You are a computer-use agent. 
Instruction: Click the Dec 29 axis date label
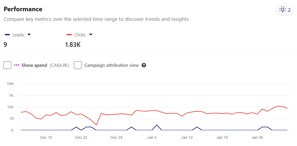click(116, 137)
